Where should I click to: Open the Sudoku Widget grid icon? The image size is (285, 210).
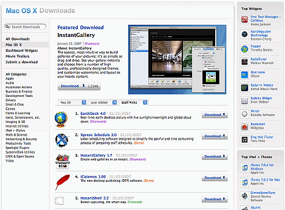coord(245,101)
